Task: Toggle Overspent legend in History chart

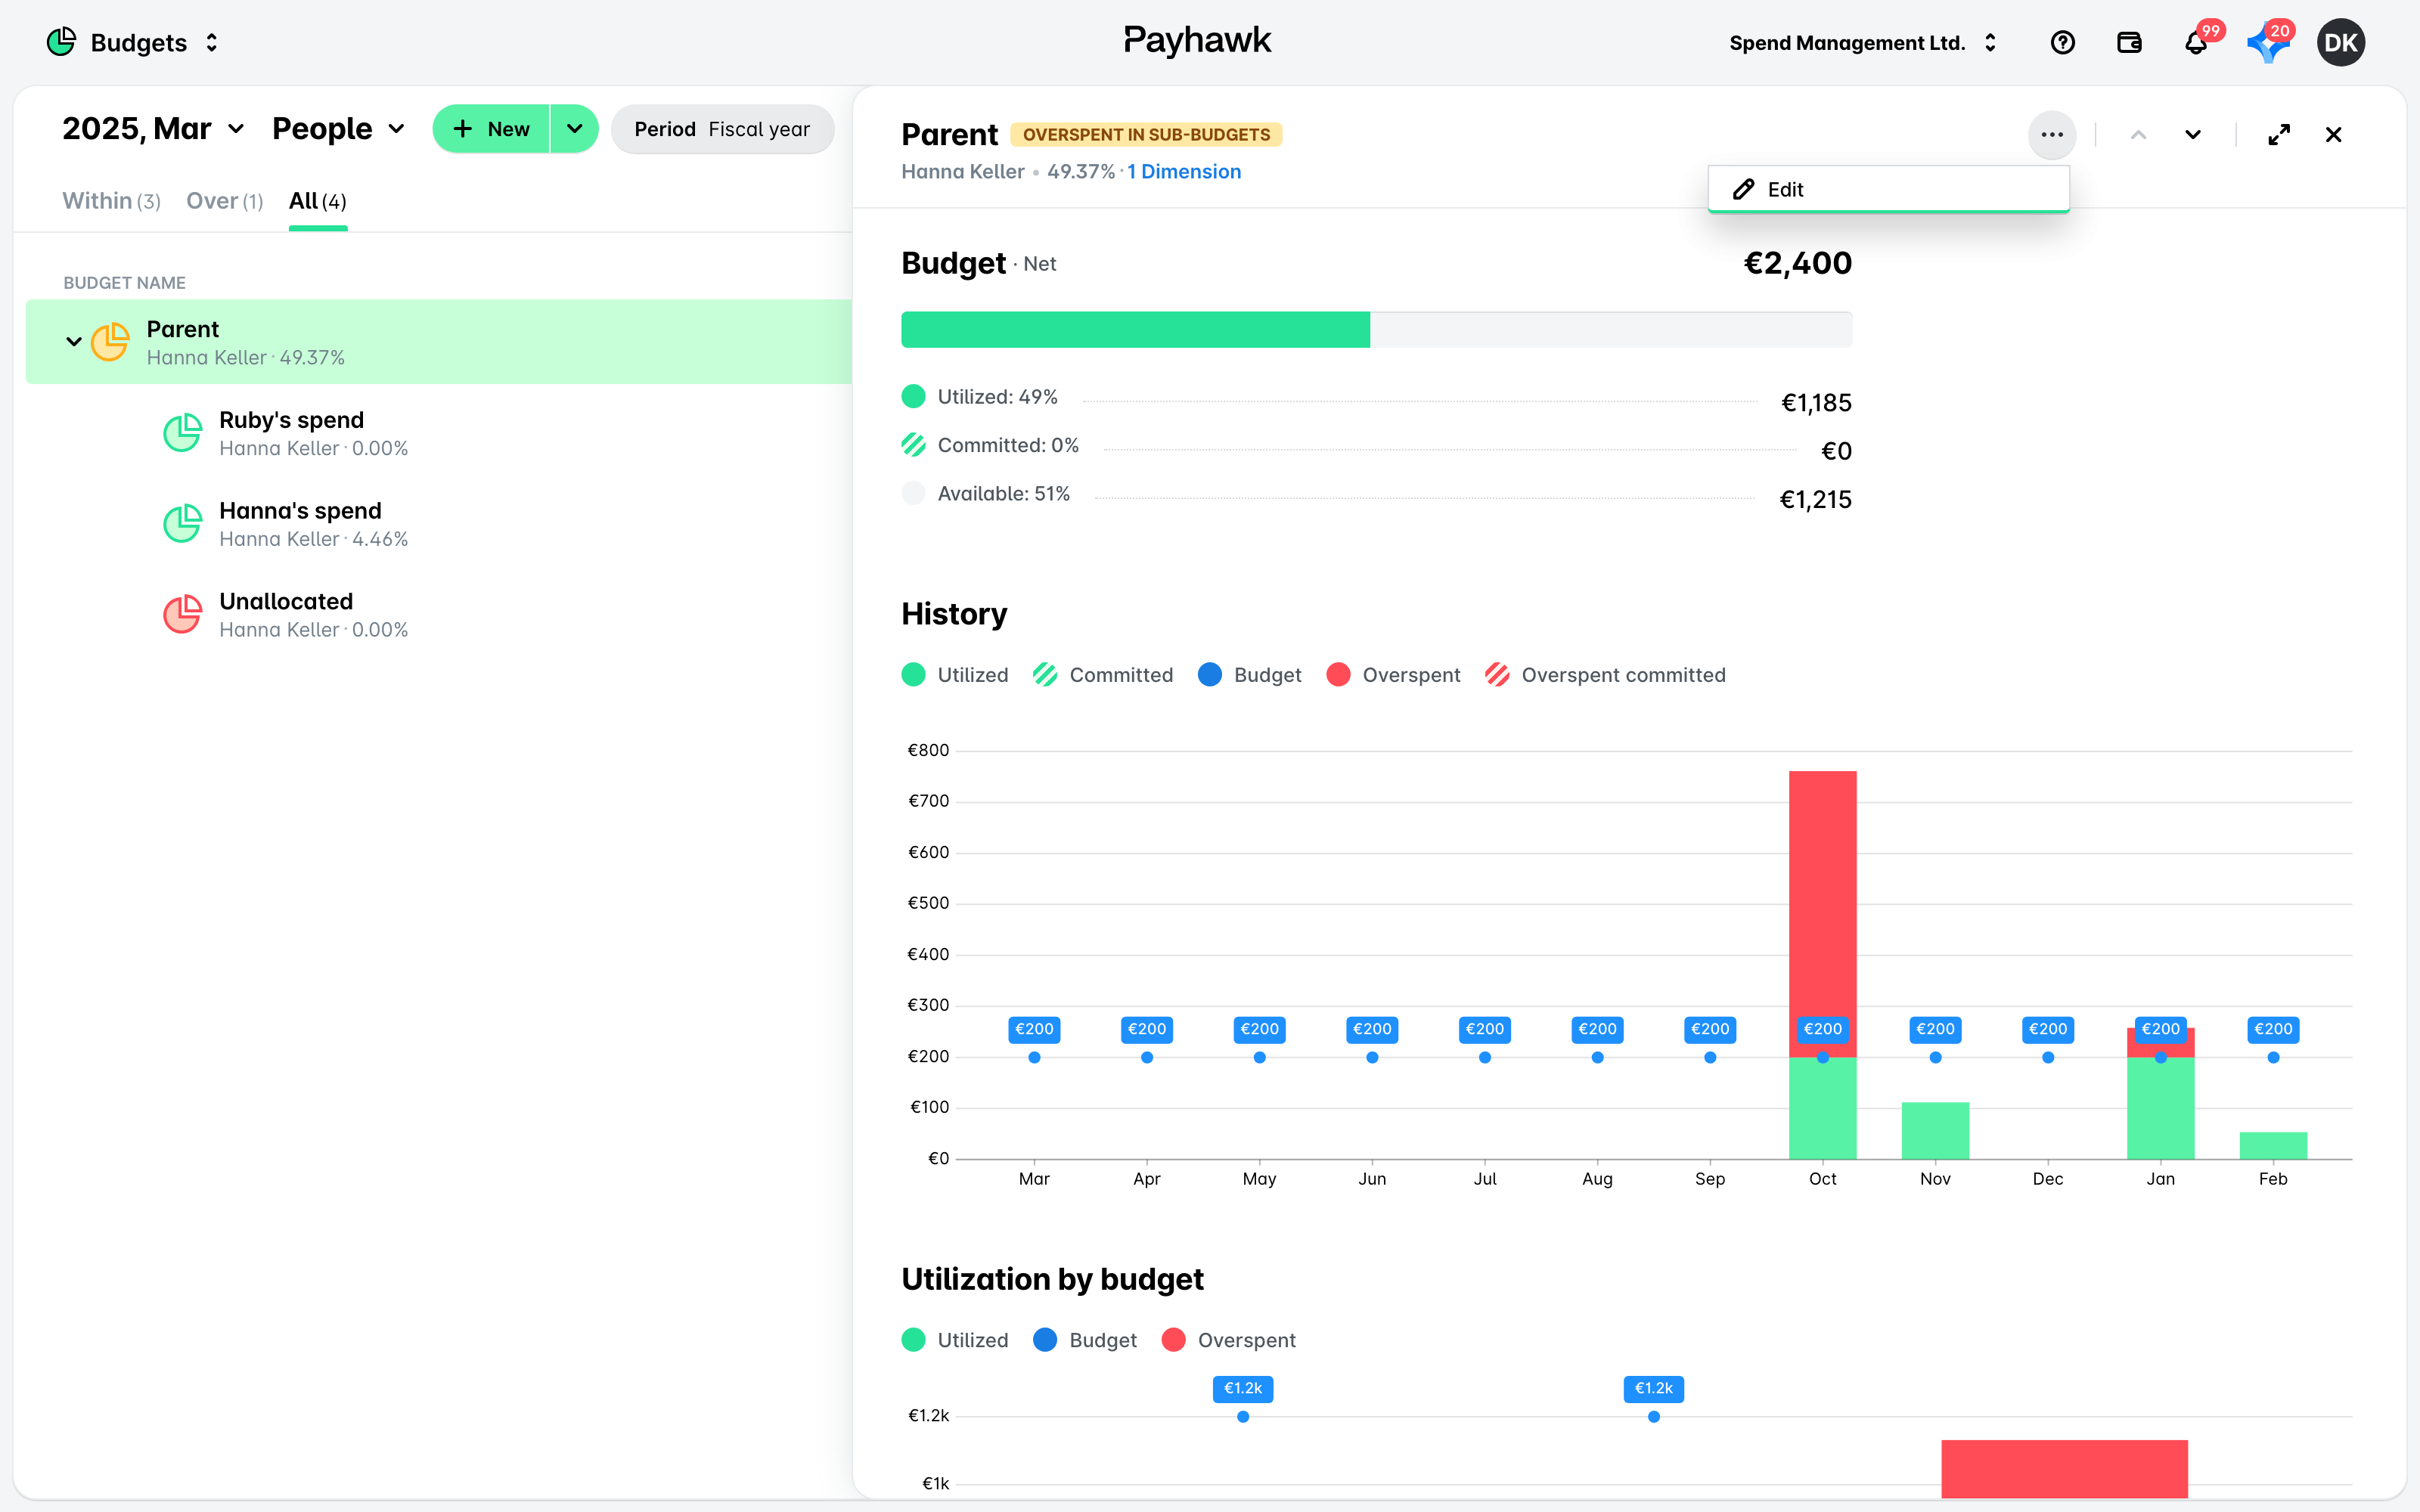Action: [x=1393, y=675]
